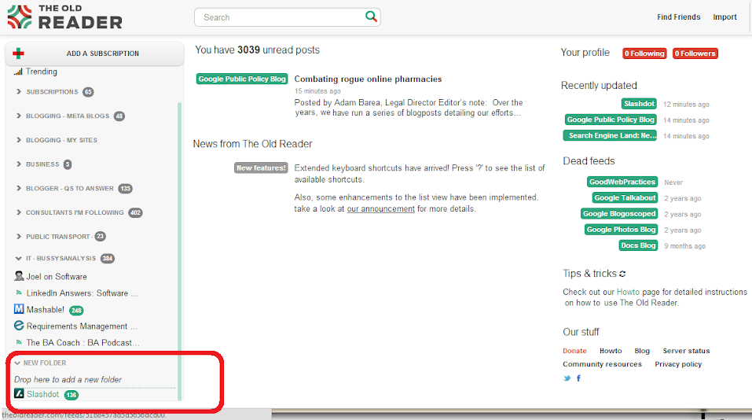Image resolution: width=752 pixels, height=420 pixels.
Task: Open the Trending section
Action: pyautogui.click(x=41, y=72)
